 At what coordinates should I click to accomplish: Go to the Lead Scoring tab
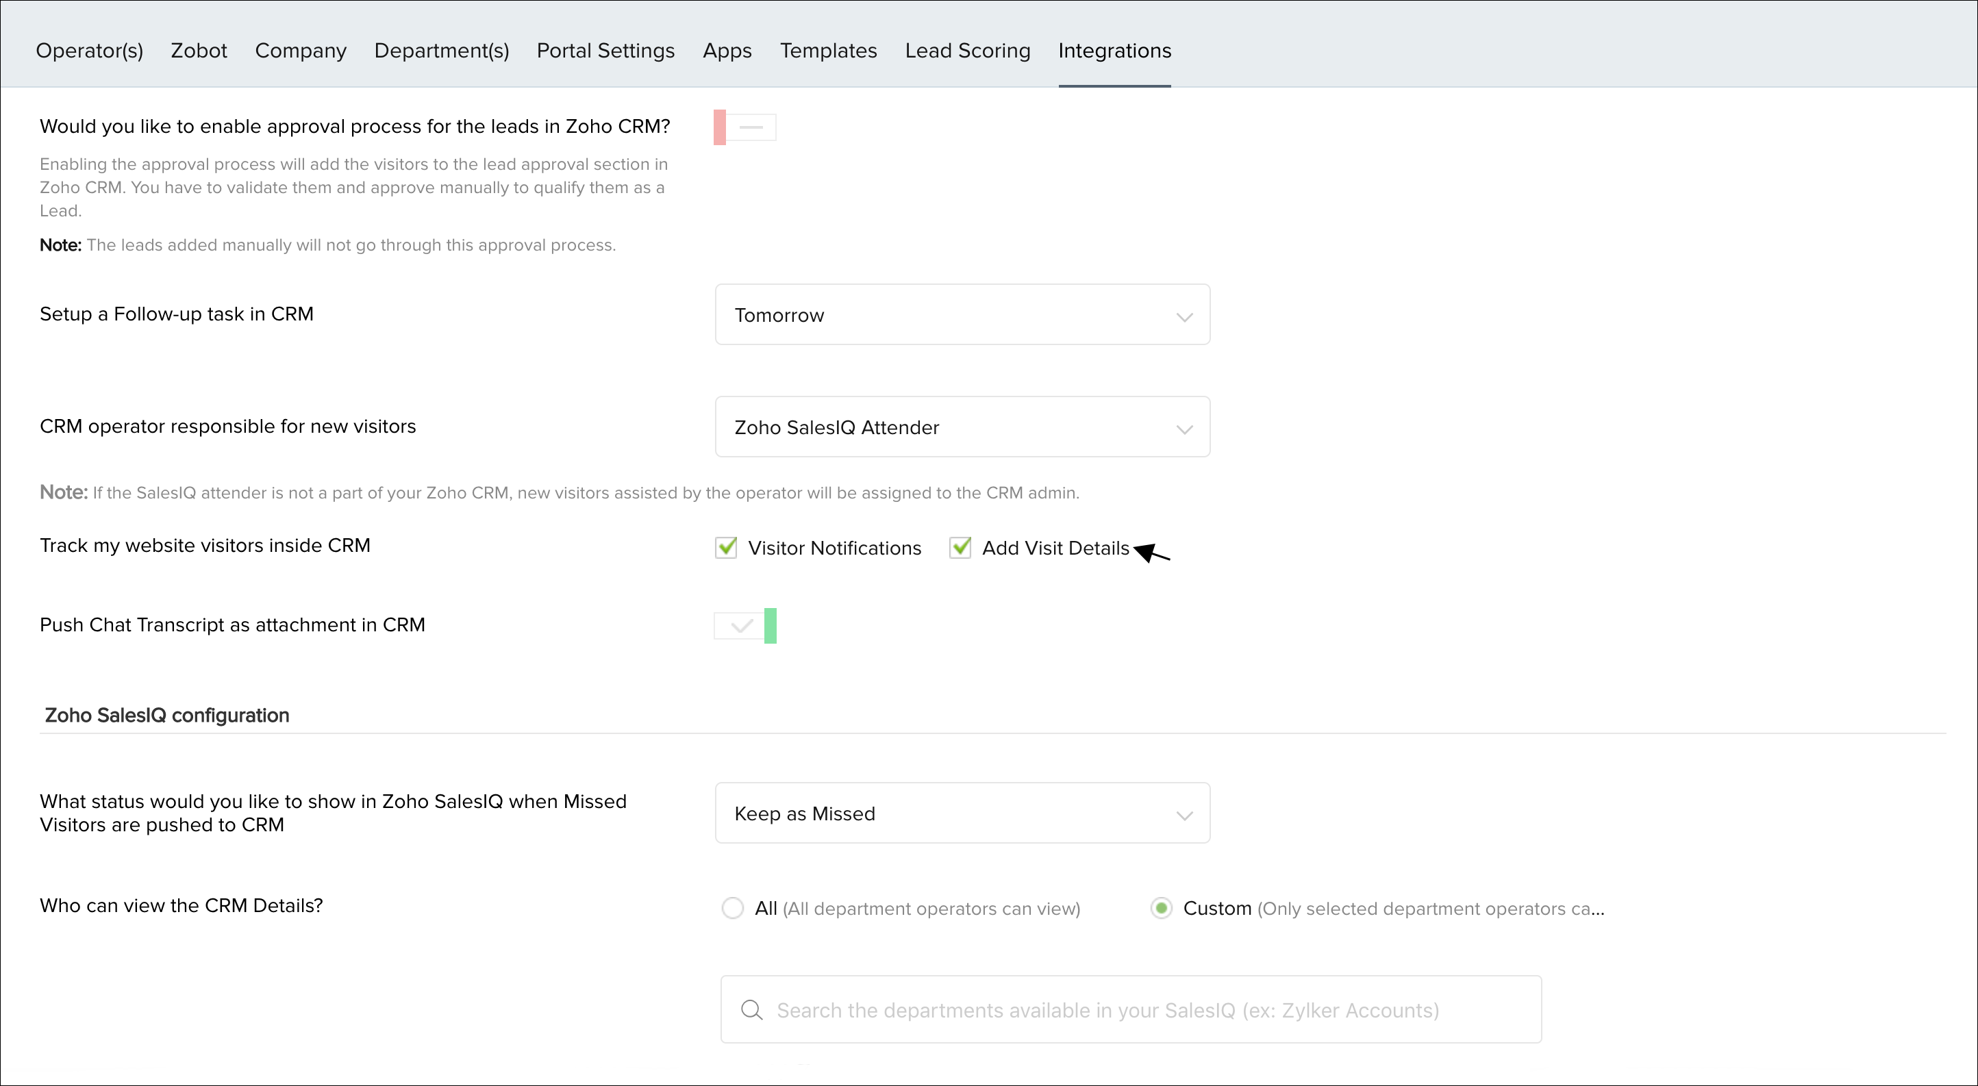(x=966, y=51)
